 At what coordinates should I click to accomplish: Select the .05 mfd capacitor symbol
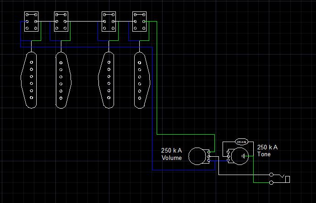pyautogui.click(x=242, y=142)
